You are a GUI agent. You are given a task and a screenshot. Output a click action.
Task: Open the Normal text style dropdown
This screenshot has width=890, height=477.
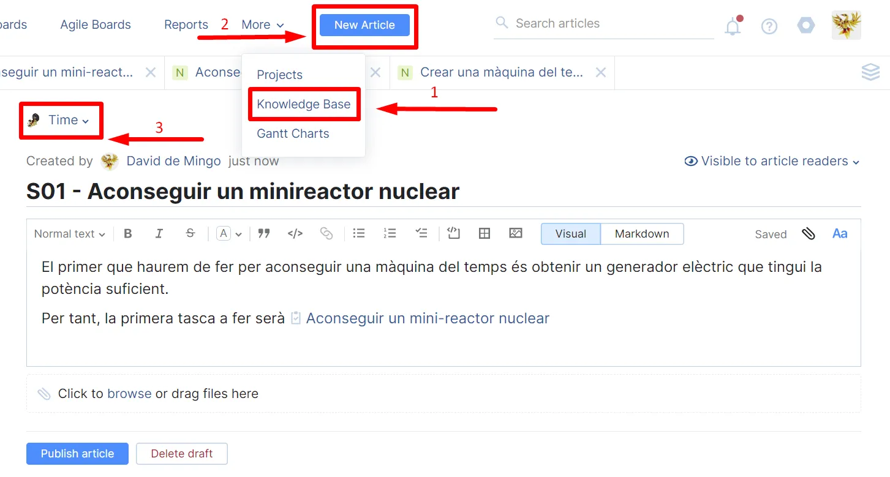click(69, 234)
